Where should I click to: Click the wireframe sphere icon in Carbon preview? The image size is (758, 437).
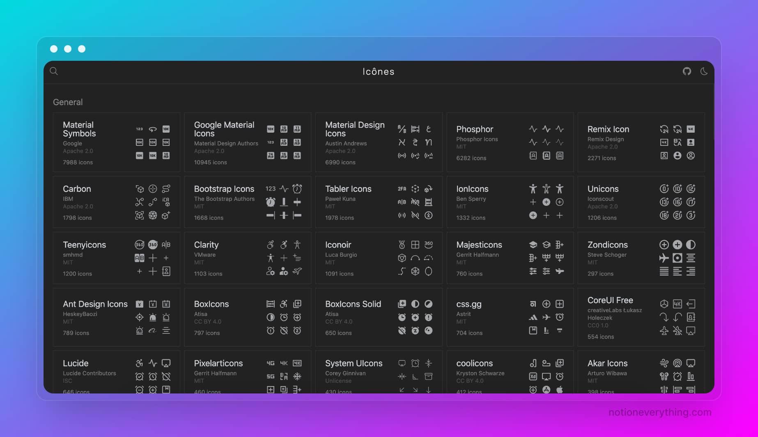[x=153, y=215]
